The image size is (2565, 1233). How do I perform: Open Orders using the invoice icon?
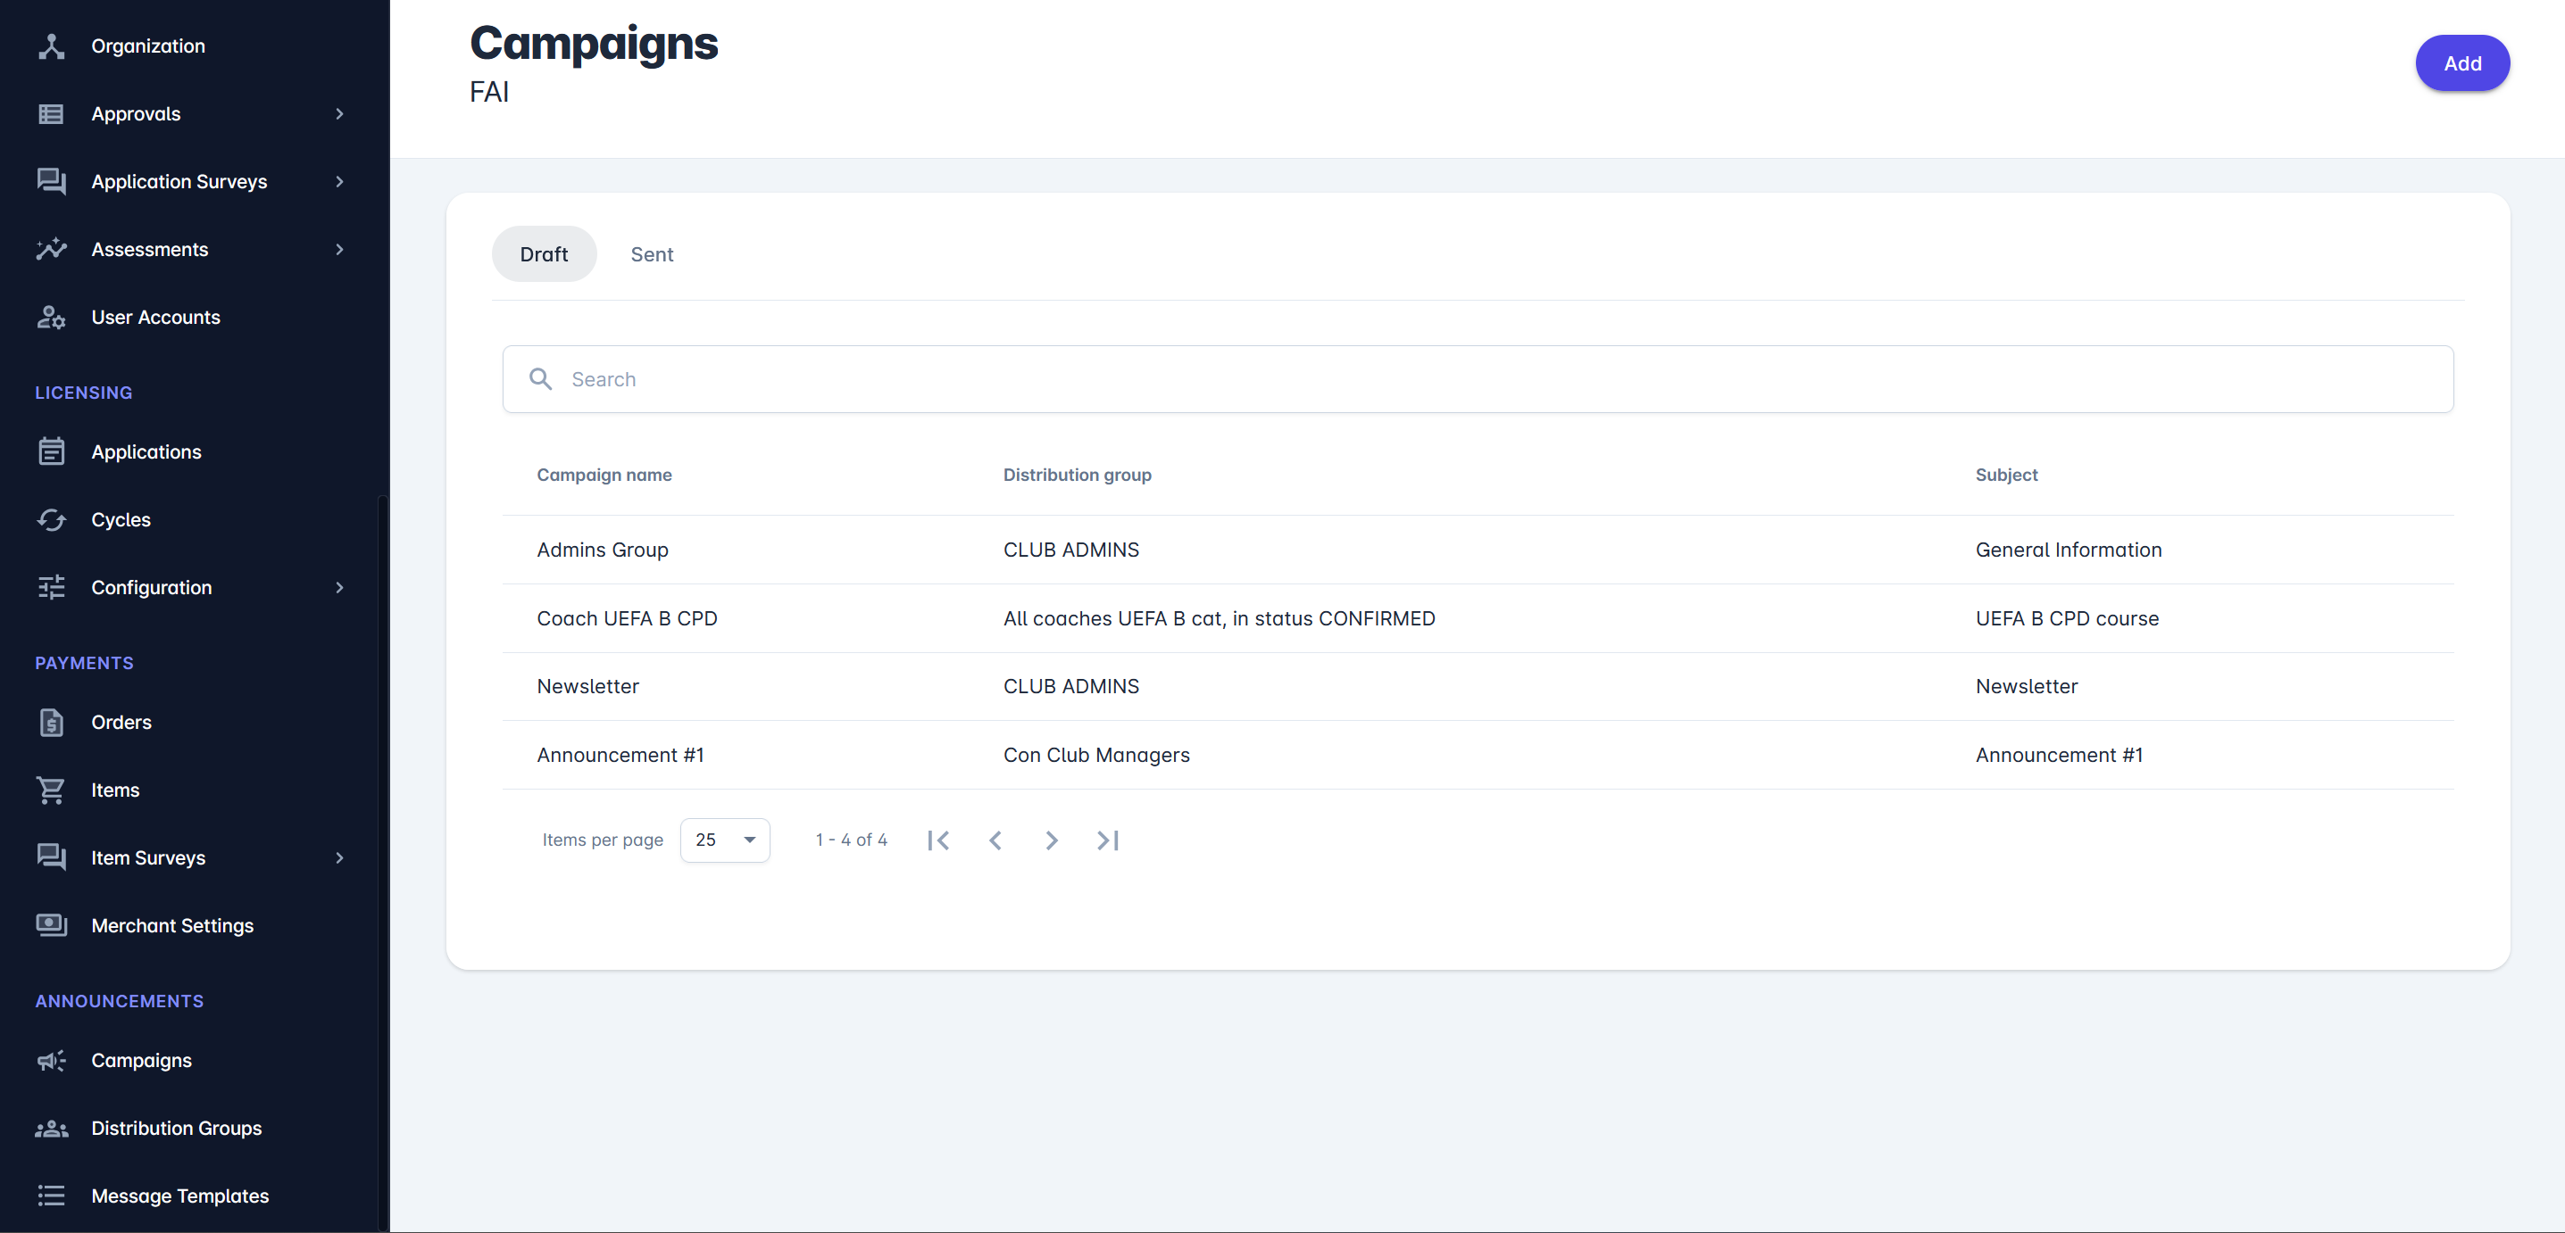51,723
